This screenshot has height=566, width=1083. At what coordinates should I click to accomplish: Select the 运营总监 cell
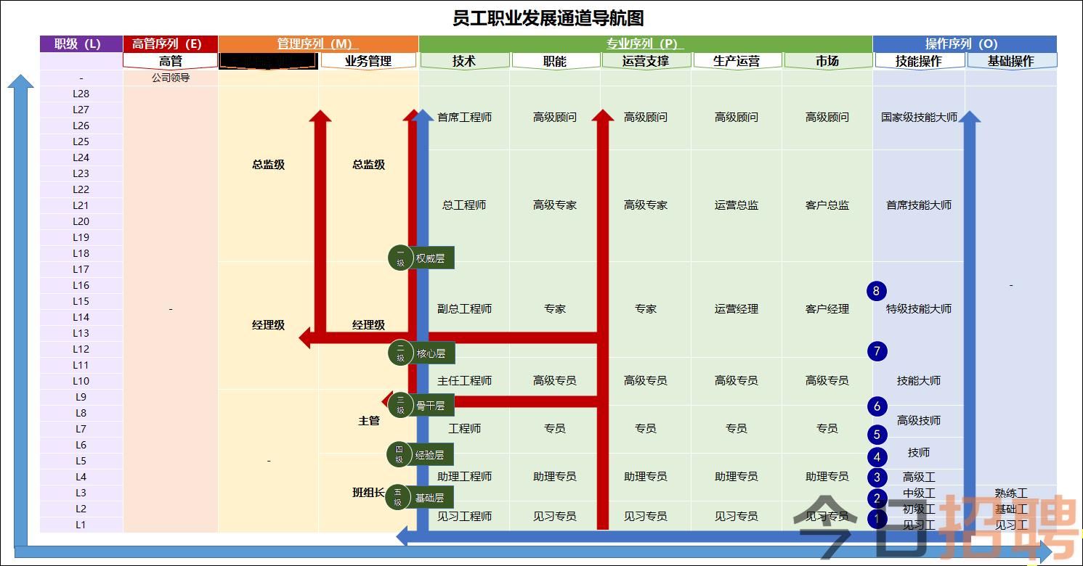737,205
